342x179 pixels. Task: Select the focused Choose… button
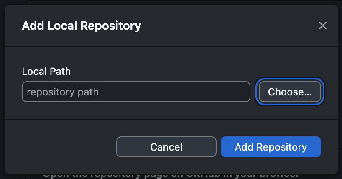point(290,92)
